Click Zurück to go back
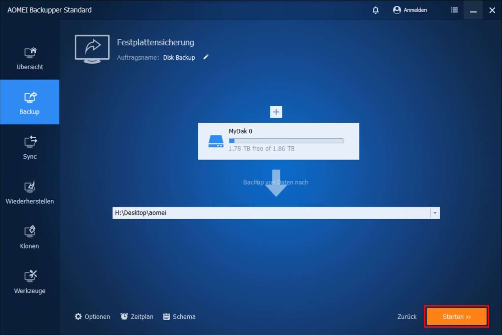This screenshot has height=335, width=502. click(407, 317)
